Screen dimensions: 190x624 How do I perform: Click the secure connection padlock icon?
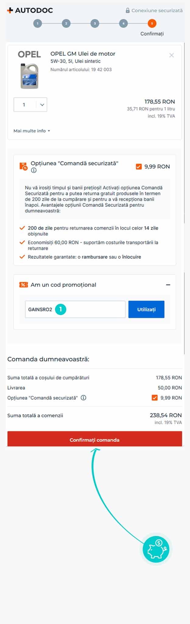pyautogui.click(x=128, y=10)
